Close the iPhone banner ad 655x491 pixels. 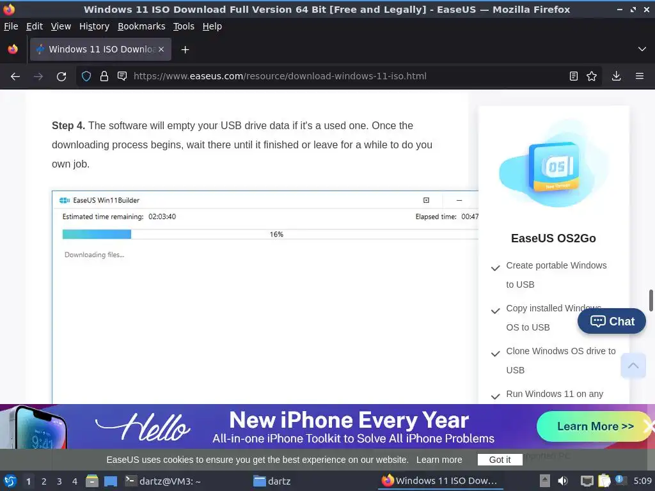(x=649, y=426)
